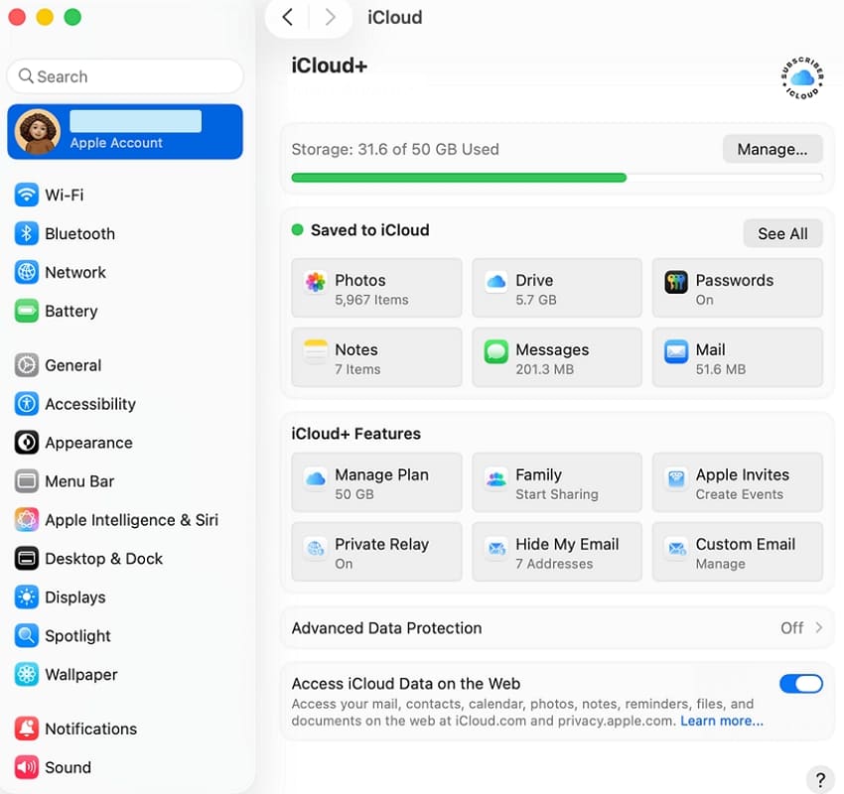Viewport: 844px width, 794px height.
Task: Open Wi-Fi settings label
Action: (65, 195)
